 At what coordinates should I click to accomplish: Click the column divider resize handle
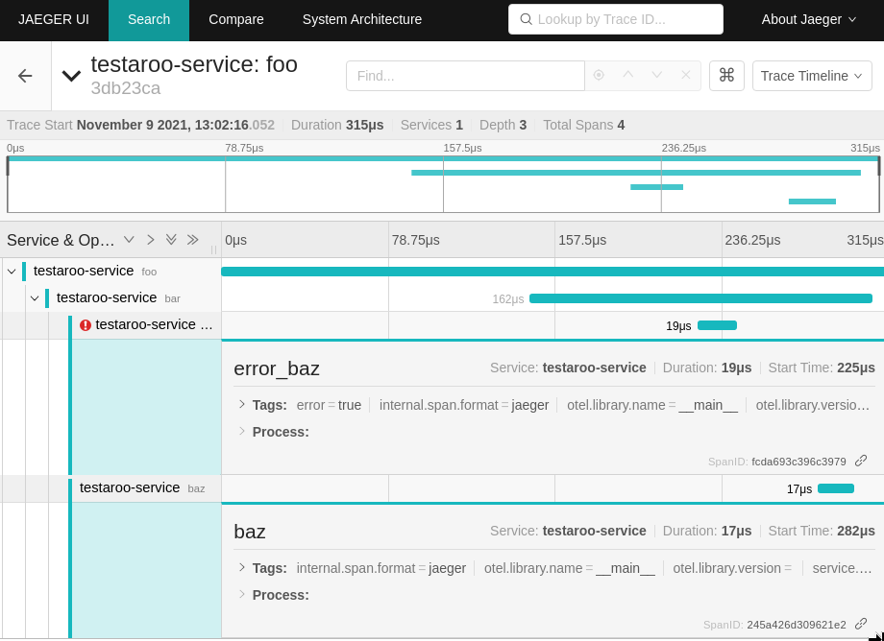(213, 249)
